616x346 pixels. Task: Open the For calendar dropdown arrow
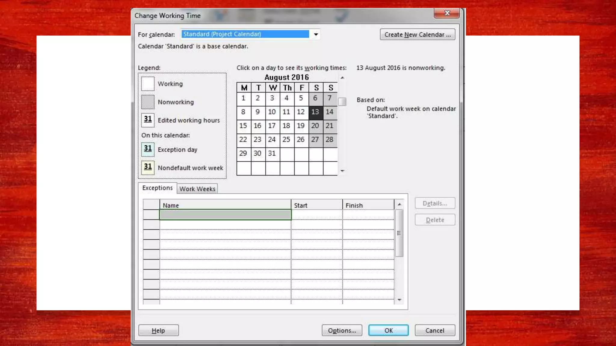[316, 34]
